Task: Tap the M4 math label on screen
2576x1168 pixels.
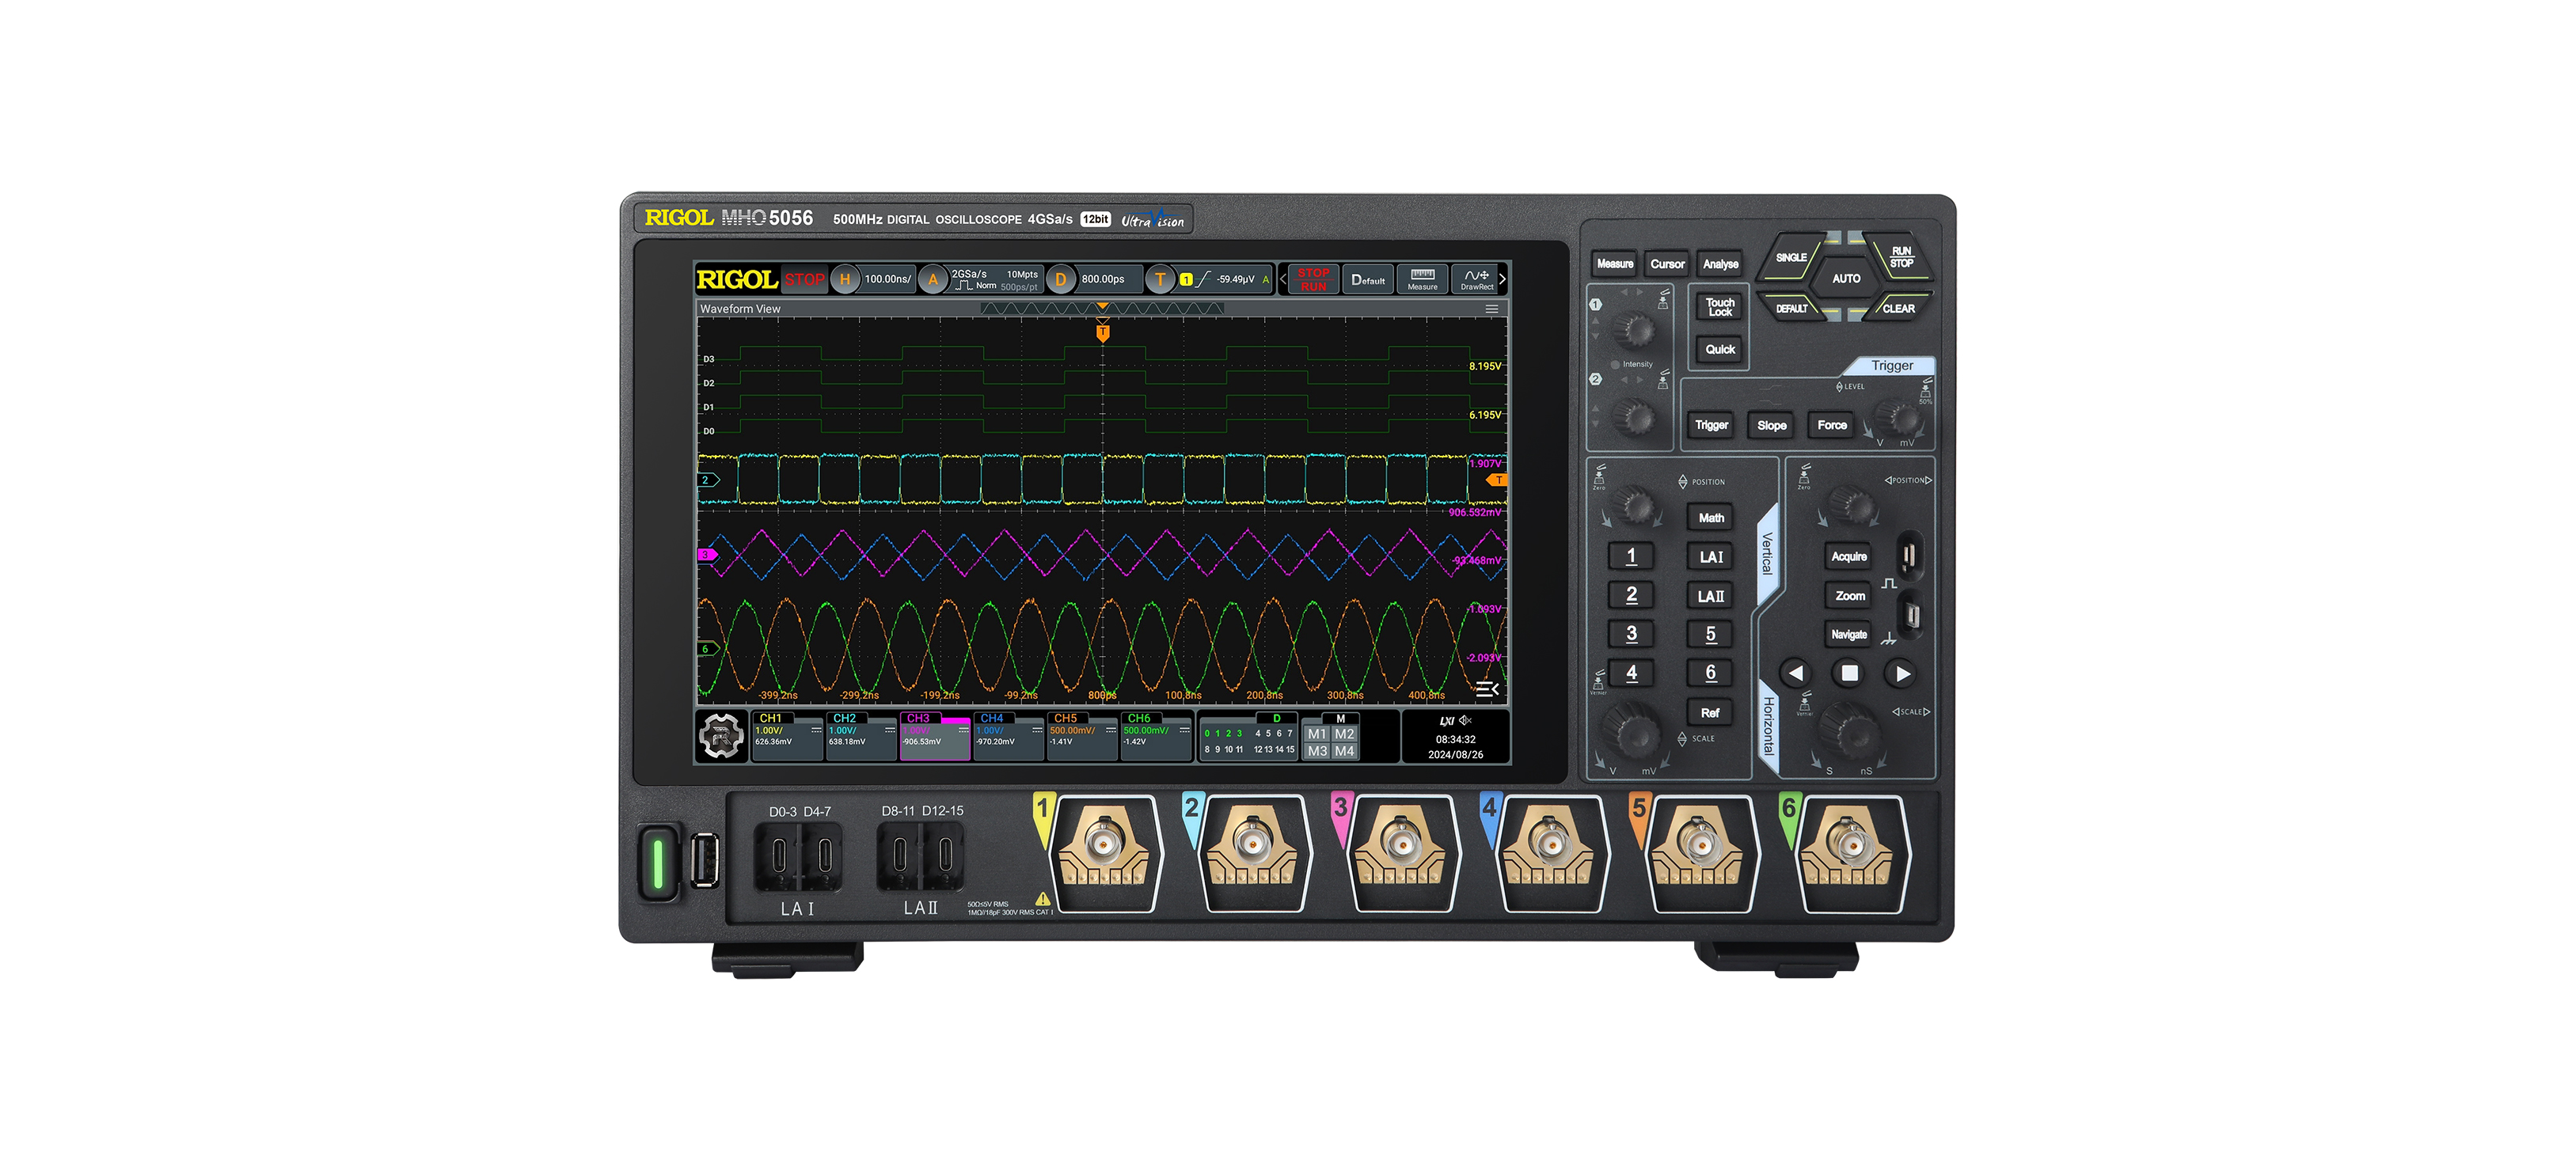Action: click(1344, 751)
